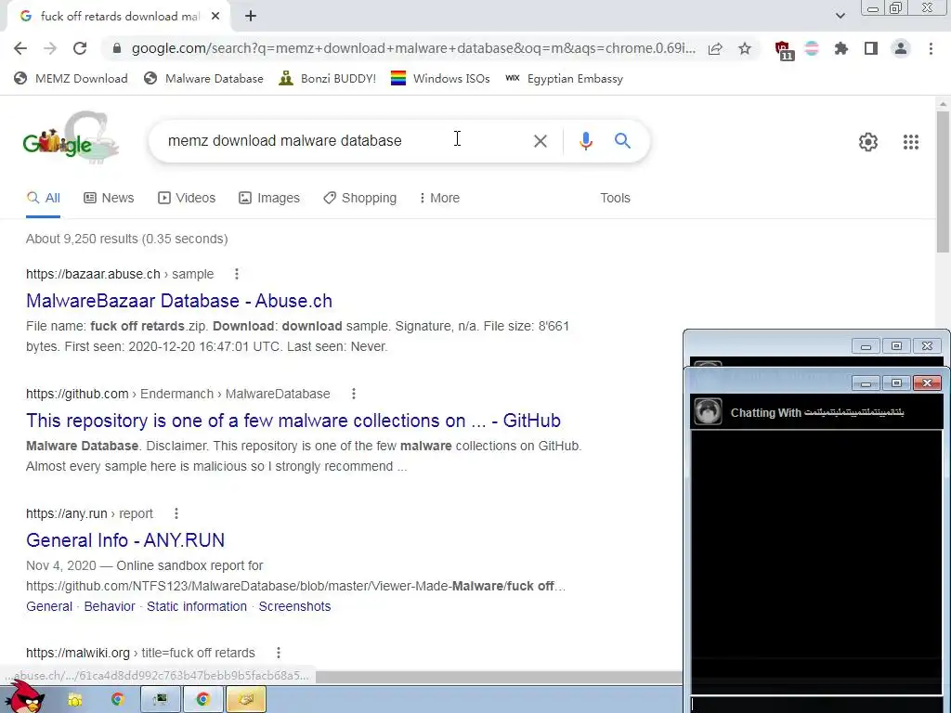Open the striped flag extension icon
The height and width of the screenshot is (713, 951).
812,48
